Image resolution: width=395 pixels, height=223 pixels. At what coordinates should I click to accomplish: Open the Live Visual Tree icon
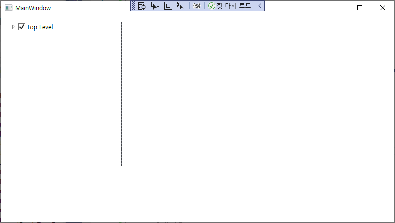pyautogui.click(x=142, y=6)
